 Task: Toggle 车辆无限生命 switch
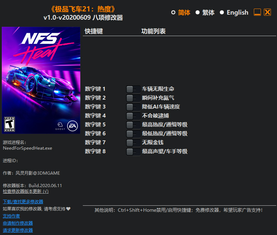[133, 89]
